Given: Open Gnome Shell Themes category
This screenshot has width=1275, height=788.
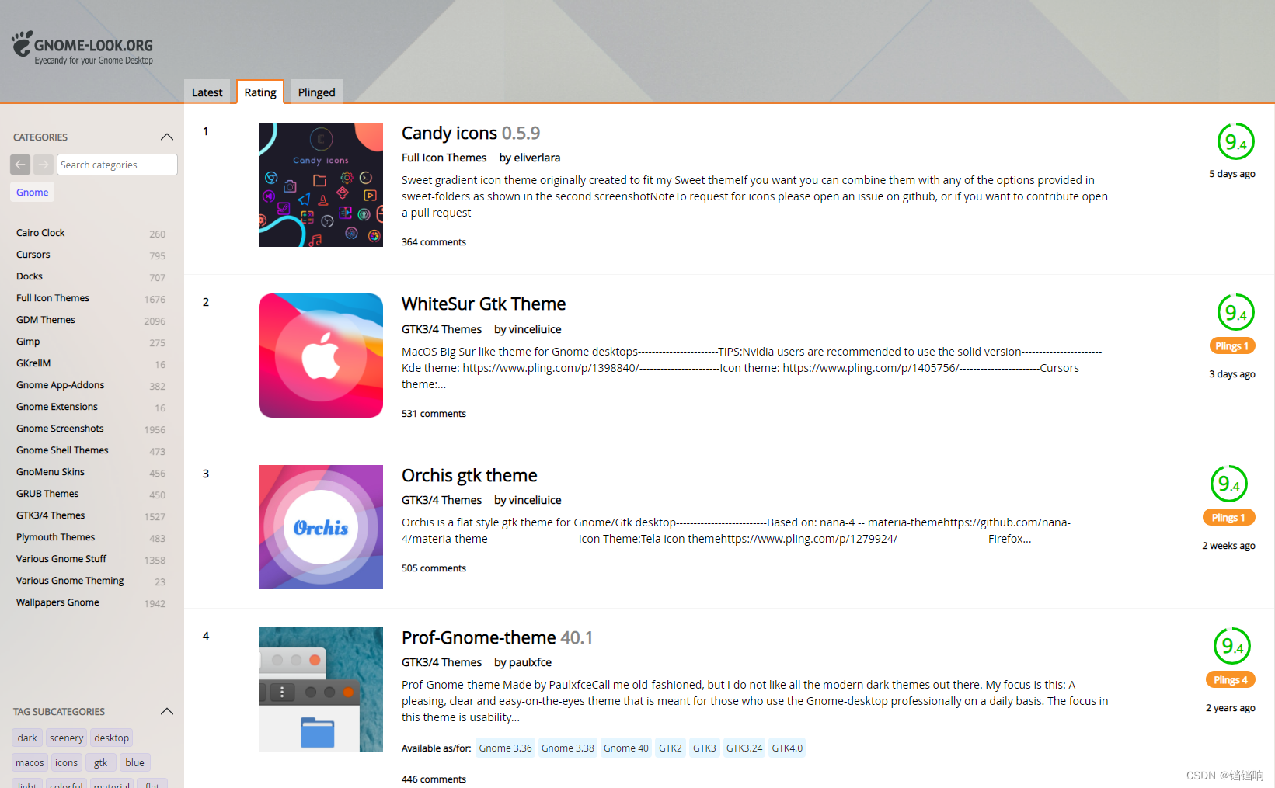Looking at the screenshot, I should coord(62,450).
